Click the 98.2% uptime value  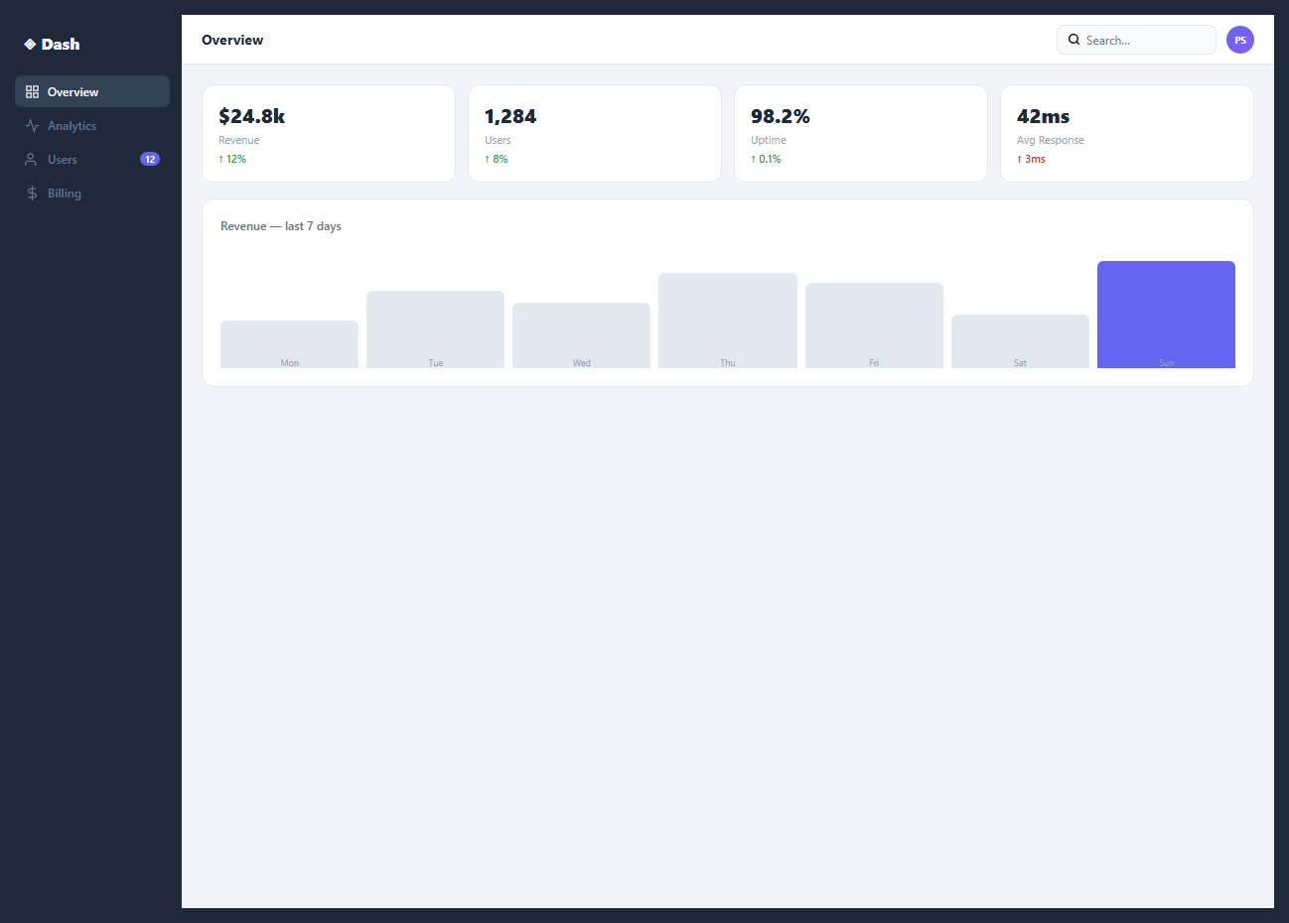click(781, 116)
